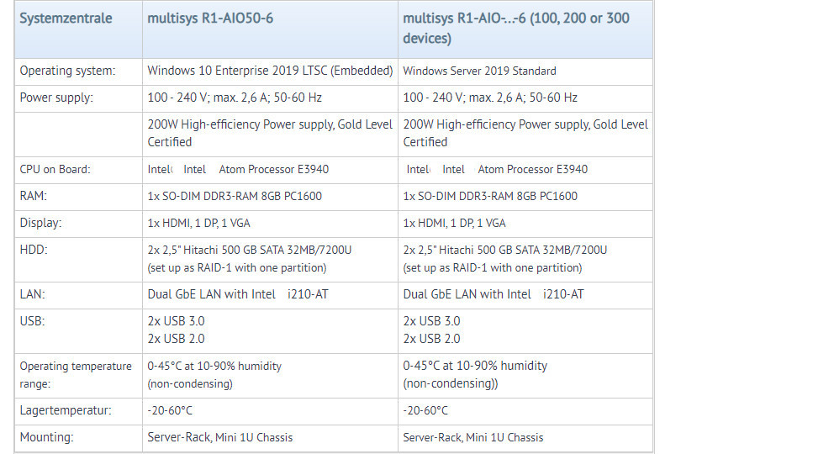813x454 pixels.
Task: Select the 'Lagertemperatur:' row label
Action: tap(66, 410)
